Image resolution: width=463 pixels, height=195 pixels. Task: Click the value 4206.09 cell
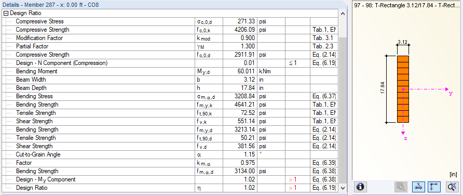240,30
